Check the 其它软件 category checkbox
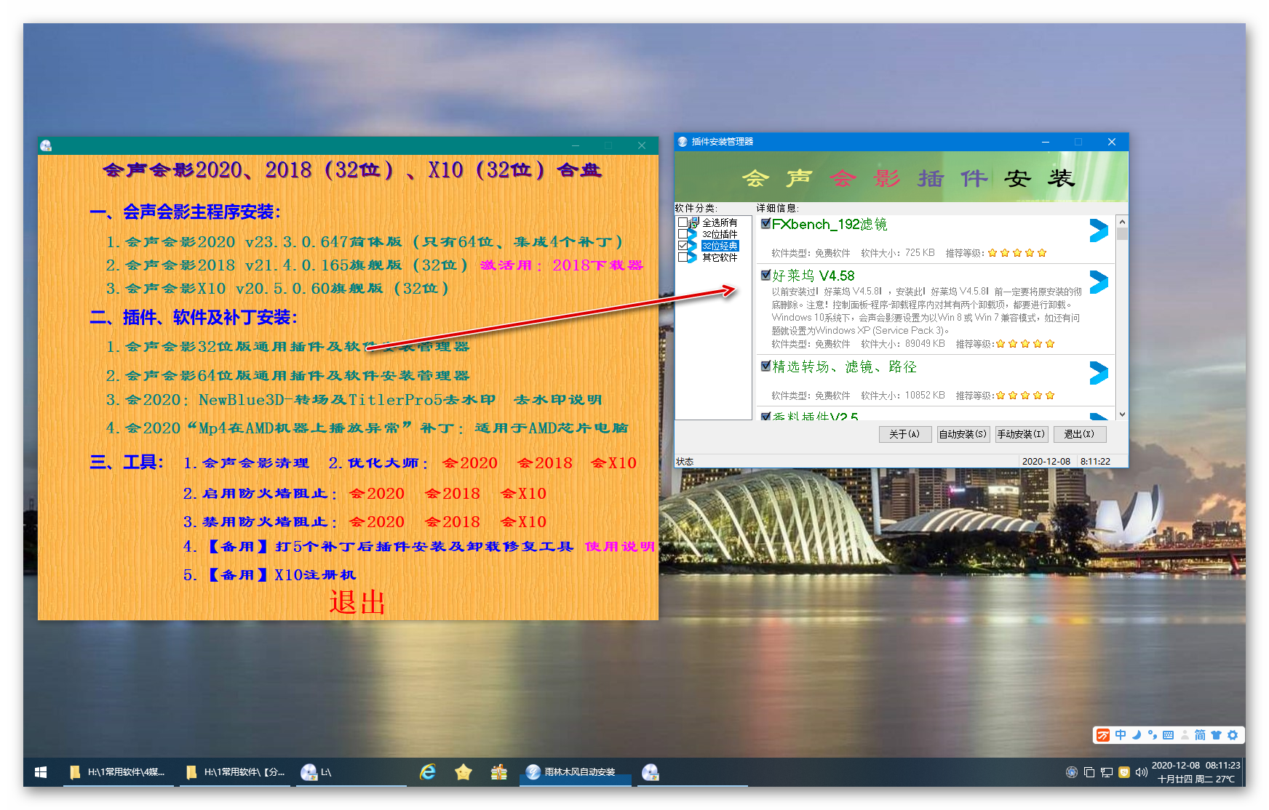The height and width of the screenshot is (810, 1269). (683, 257)
